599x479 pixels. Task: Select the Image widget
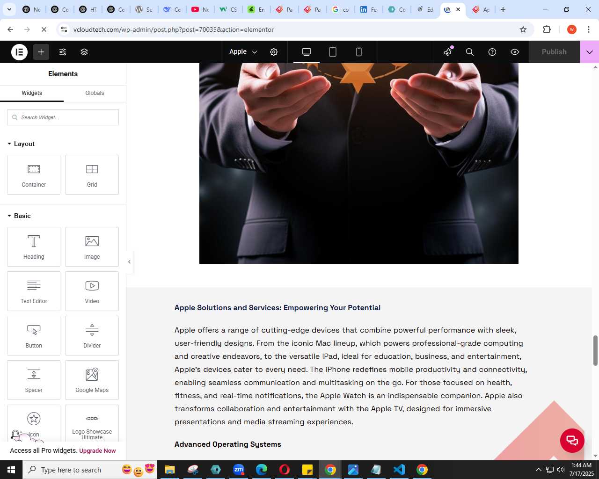92,247
